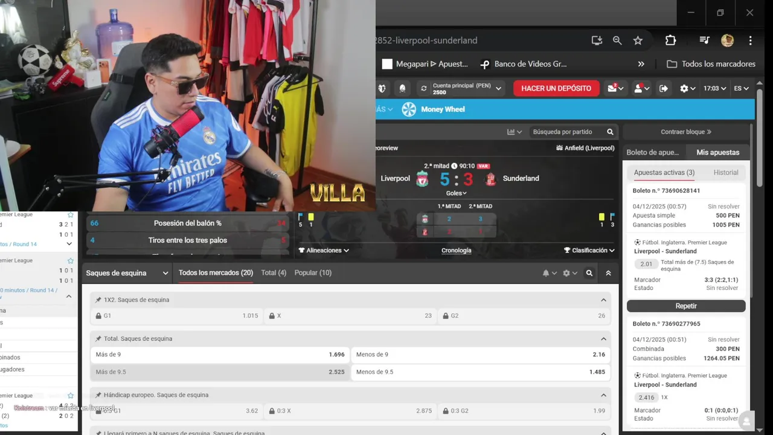Click the Posesión del balón % row

[x=188, y=223]
